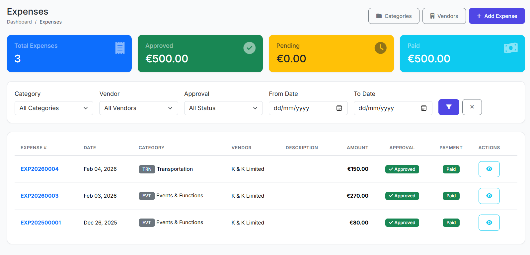Open calendar picker in To Date field
This screenshot has height=255, width=530.
[x=423, y=108]
